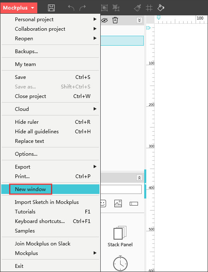This screenshot has height=272, width=208.
Task: Choose Close project menu item
Action: click(50, 96)
